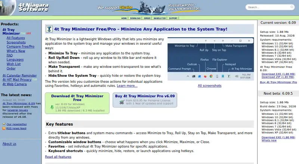Open the Order sidebar link
299x164 pixels.
coord(11,69)
